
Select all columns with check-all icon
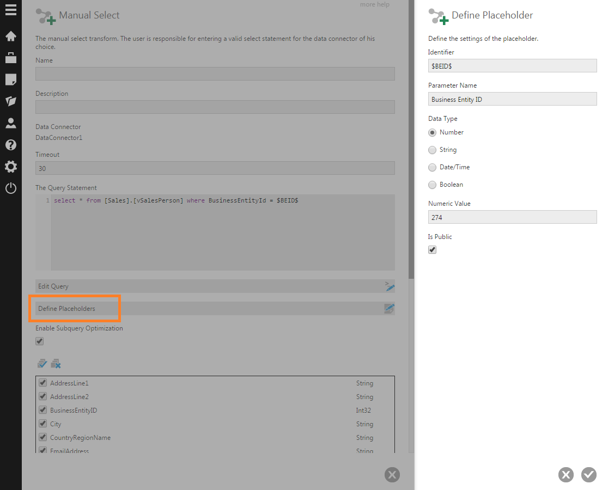[42, 363]
